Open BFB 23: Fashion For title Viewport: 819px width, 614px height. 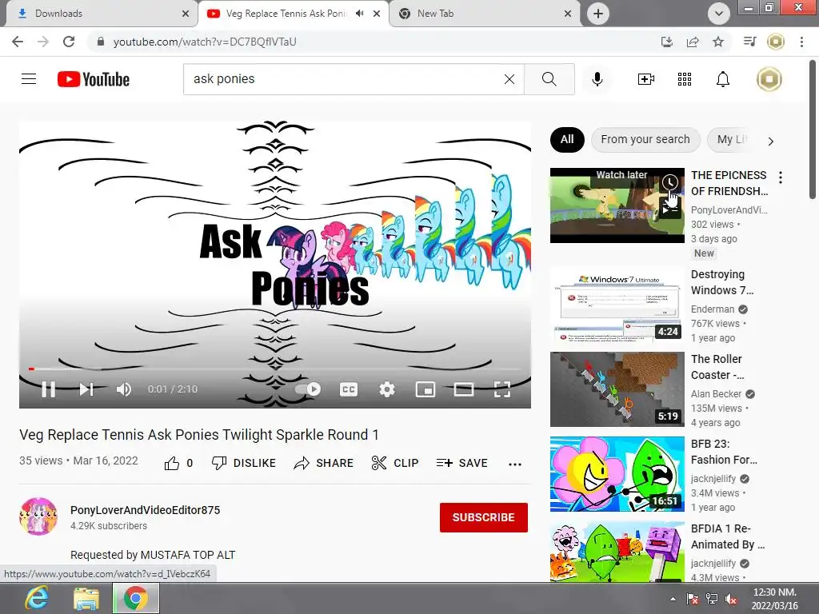click(724, 452)
